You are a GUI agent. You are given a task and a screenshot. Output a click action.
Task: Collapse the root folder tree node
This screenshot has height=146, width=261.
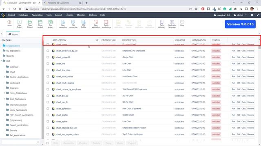click(x=2, y=61)
